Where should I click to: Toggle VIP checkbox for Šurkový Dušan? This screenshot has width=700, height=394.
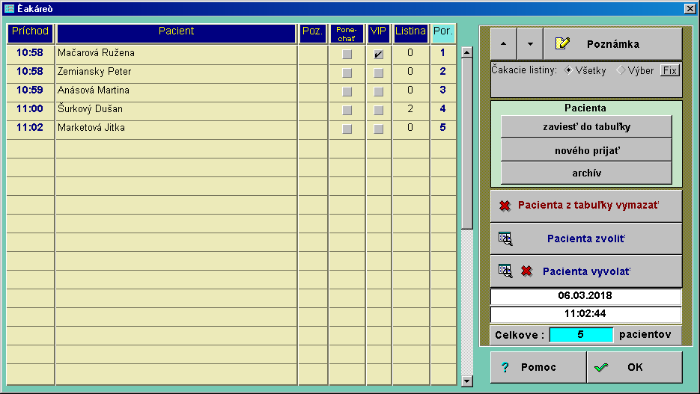click(x=378, y=111)
